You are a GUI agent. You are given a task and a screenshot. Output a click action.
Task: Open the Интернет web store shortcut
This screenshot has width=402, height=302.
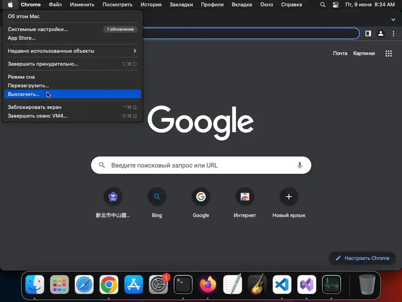pyautogui.click(x=245, y=203)
